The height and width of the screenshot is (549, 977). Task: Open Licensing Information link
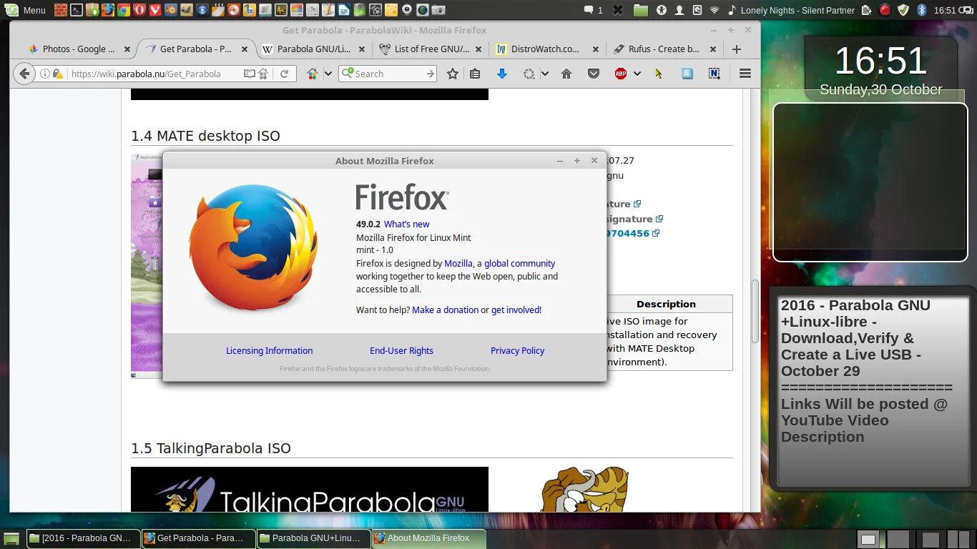click(x=269, y=351)
